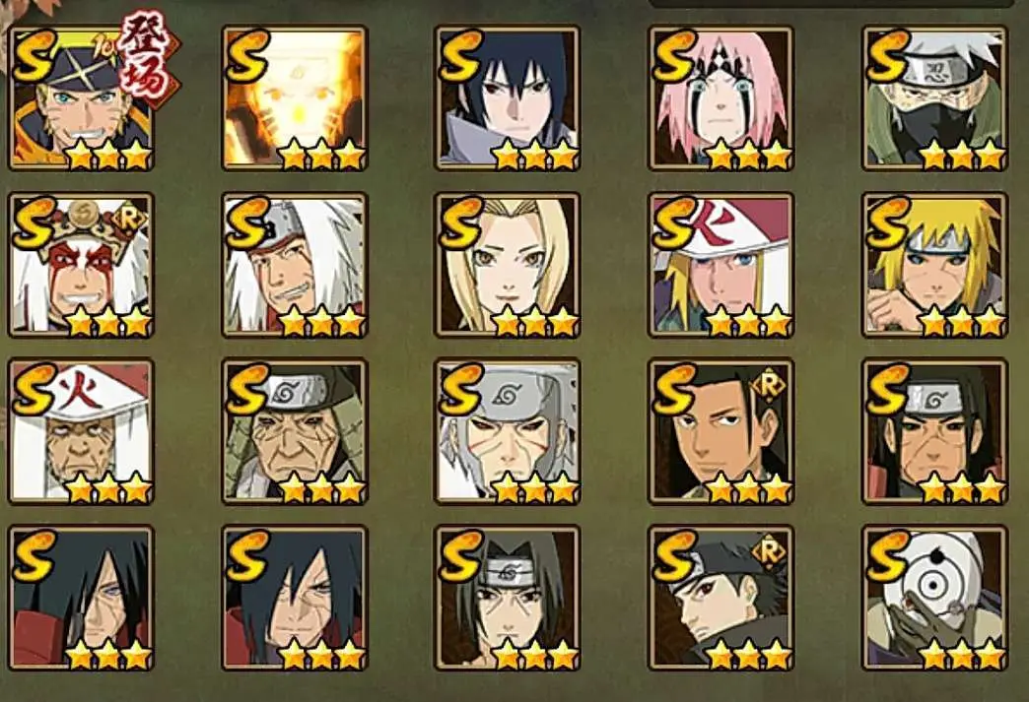Pick wrinkled old man with mesh helmet
Screen dimensions: 1029x702
(295, 431)
